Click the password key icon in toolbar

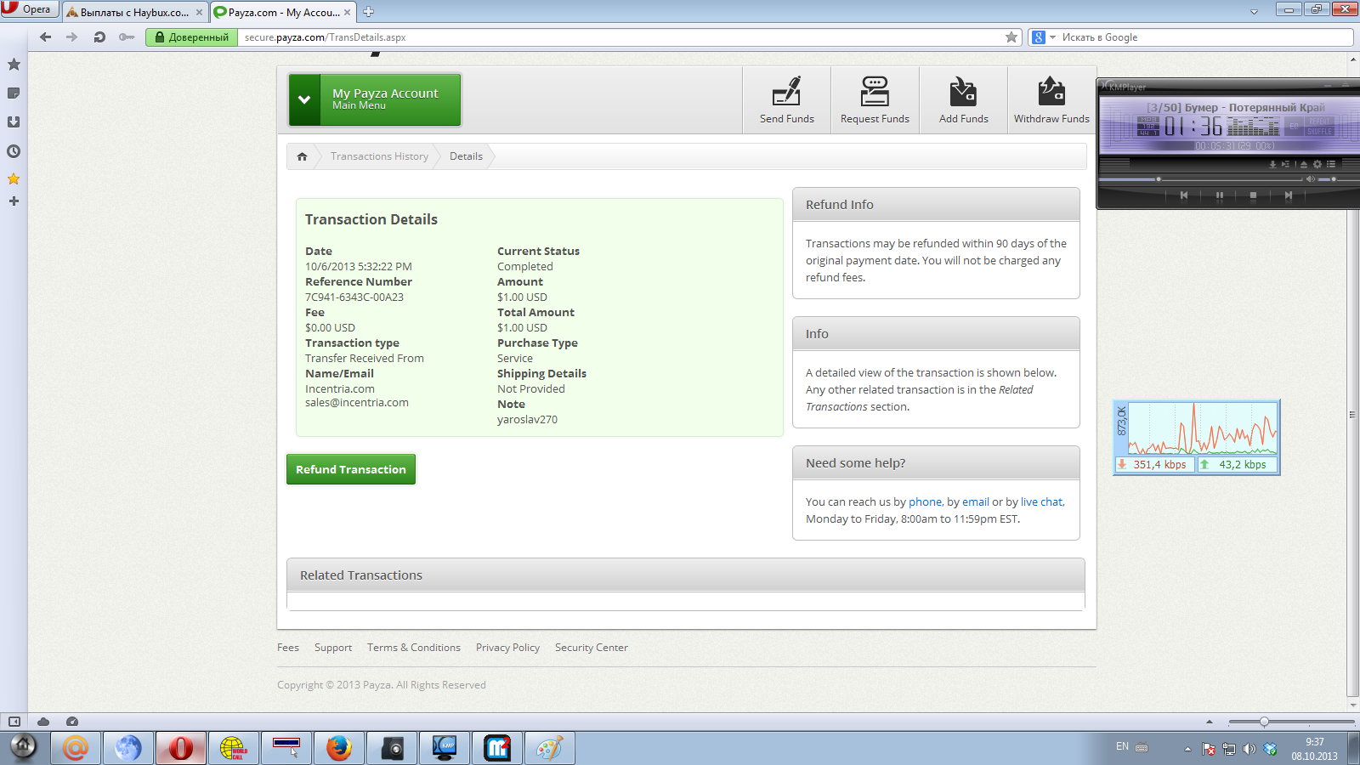[127, 37]
